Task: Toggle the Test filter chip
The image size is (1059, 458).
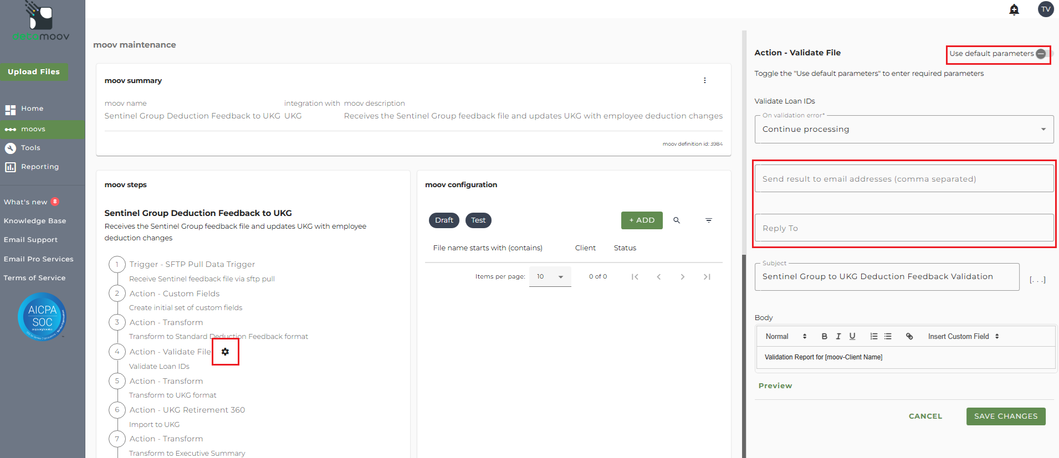Action: [x=478, y=220]
